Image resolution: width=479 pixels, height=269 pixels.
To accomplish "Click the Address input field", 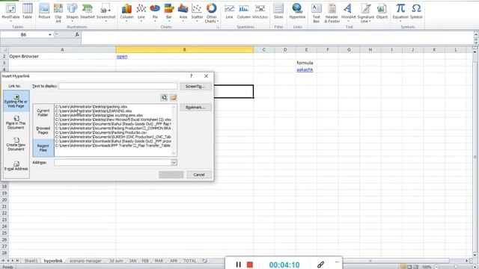I will [113, 163].
